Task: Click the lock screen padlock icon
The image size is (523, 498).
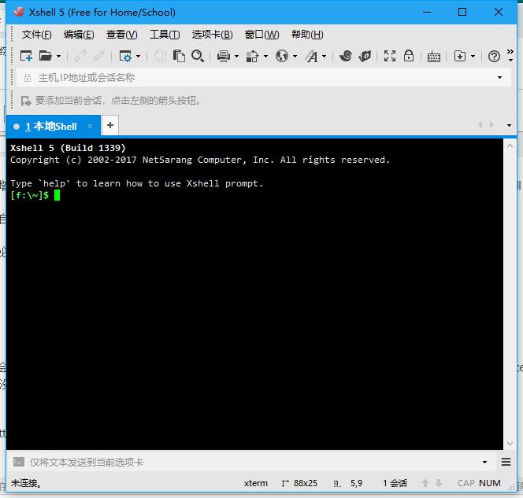Action: [409, 56]
